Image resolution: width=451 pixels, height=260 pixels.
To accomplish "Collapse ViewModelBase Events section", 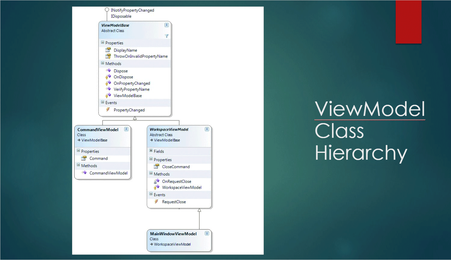I will [x=103, y=102].
